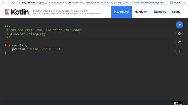Screen dimensions: 188x105
Task: Run the Kotlin code with play button
Action: (x=179, y=24)
